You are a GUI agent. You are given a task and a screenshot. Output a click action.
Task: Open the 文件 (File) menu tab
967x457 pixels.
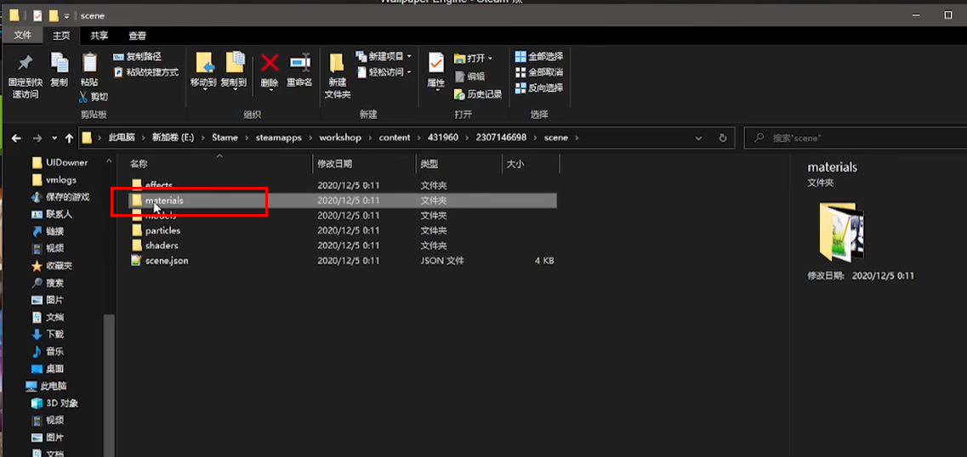tap(22, 35)
